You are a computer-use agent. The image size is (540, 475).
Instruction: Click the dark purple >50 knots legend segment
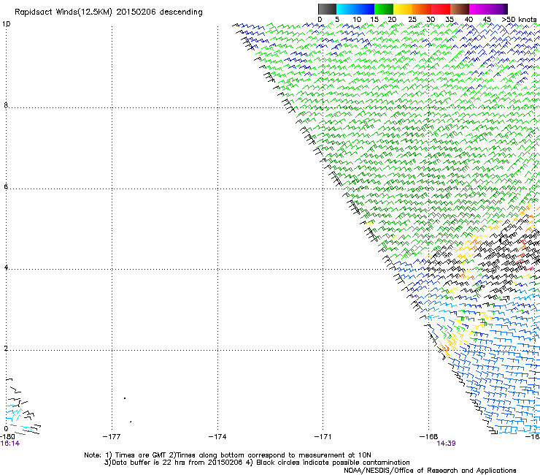pyautogui.click(x=506, y=9)
